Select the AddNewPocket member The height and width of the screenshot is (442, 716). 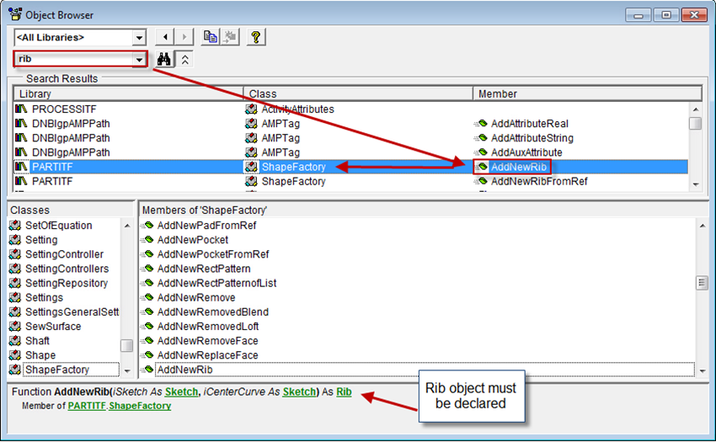pyautogui.click(x=192, y=240)
